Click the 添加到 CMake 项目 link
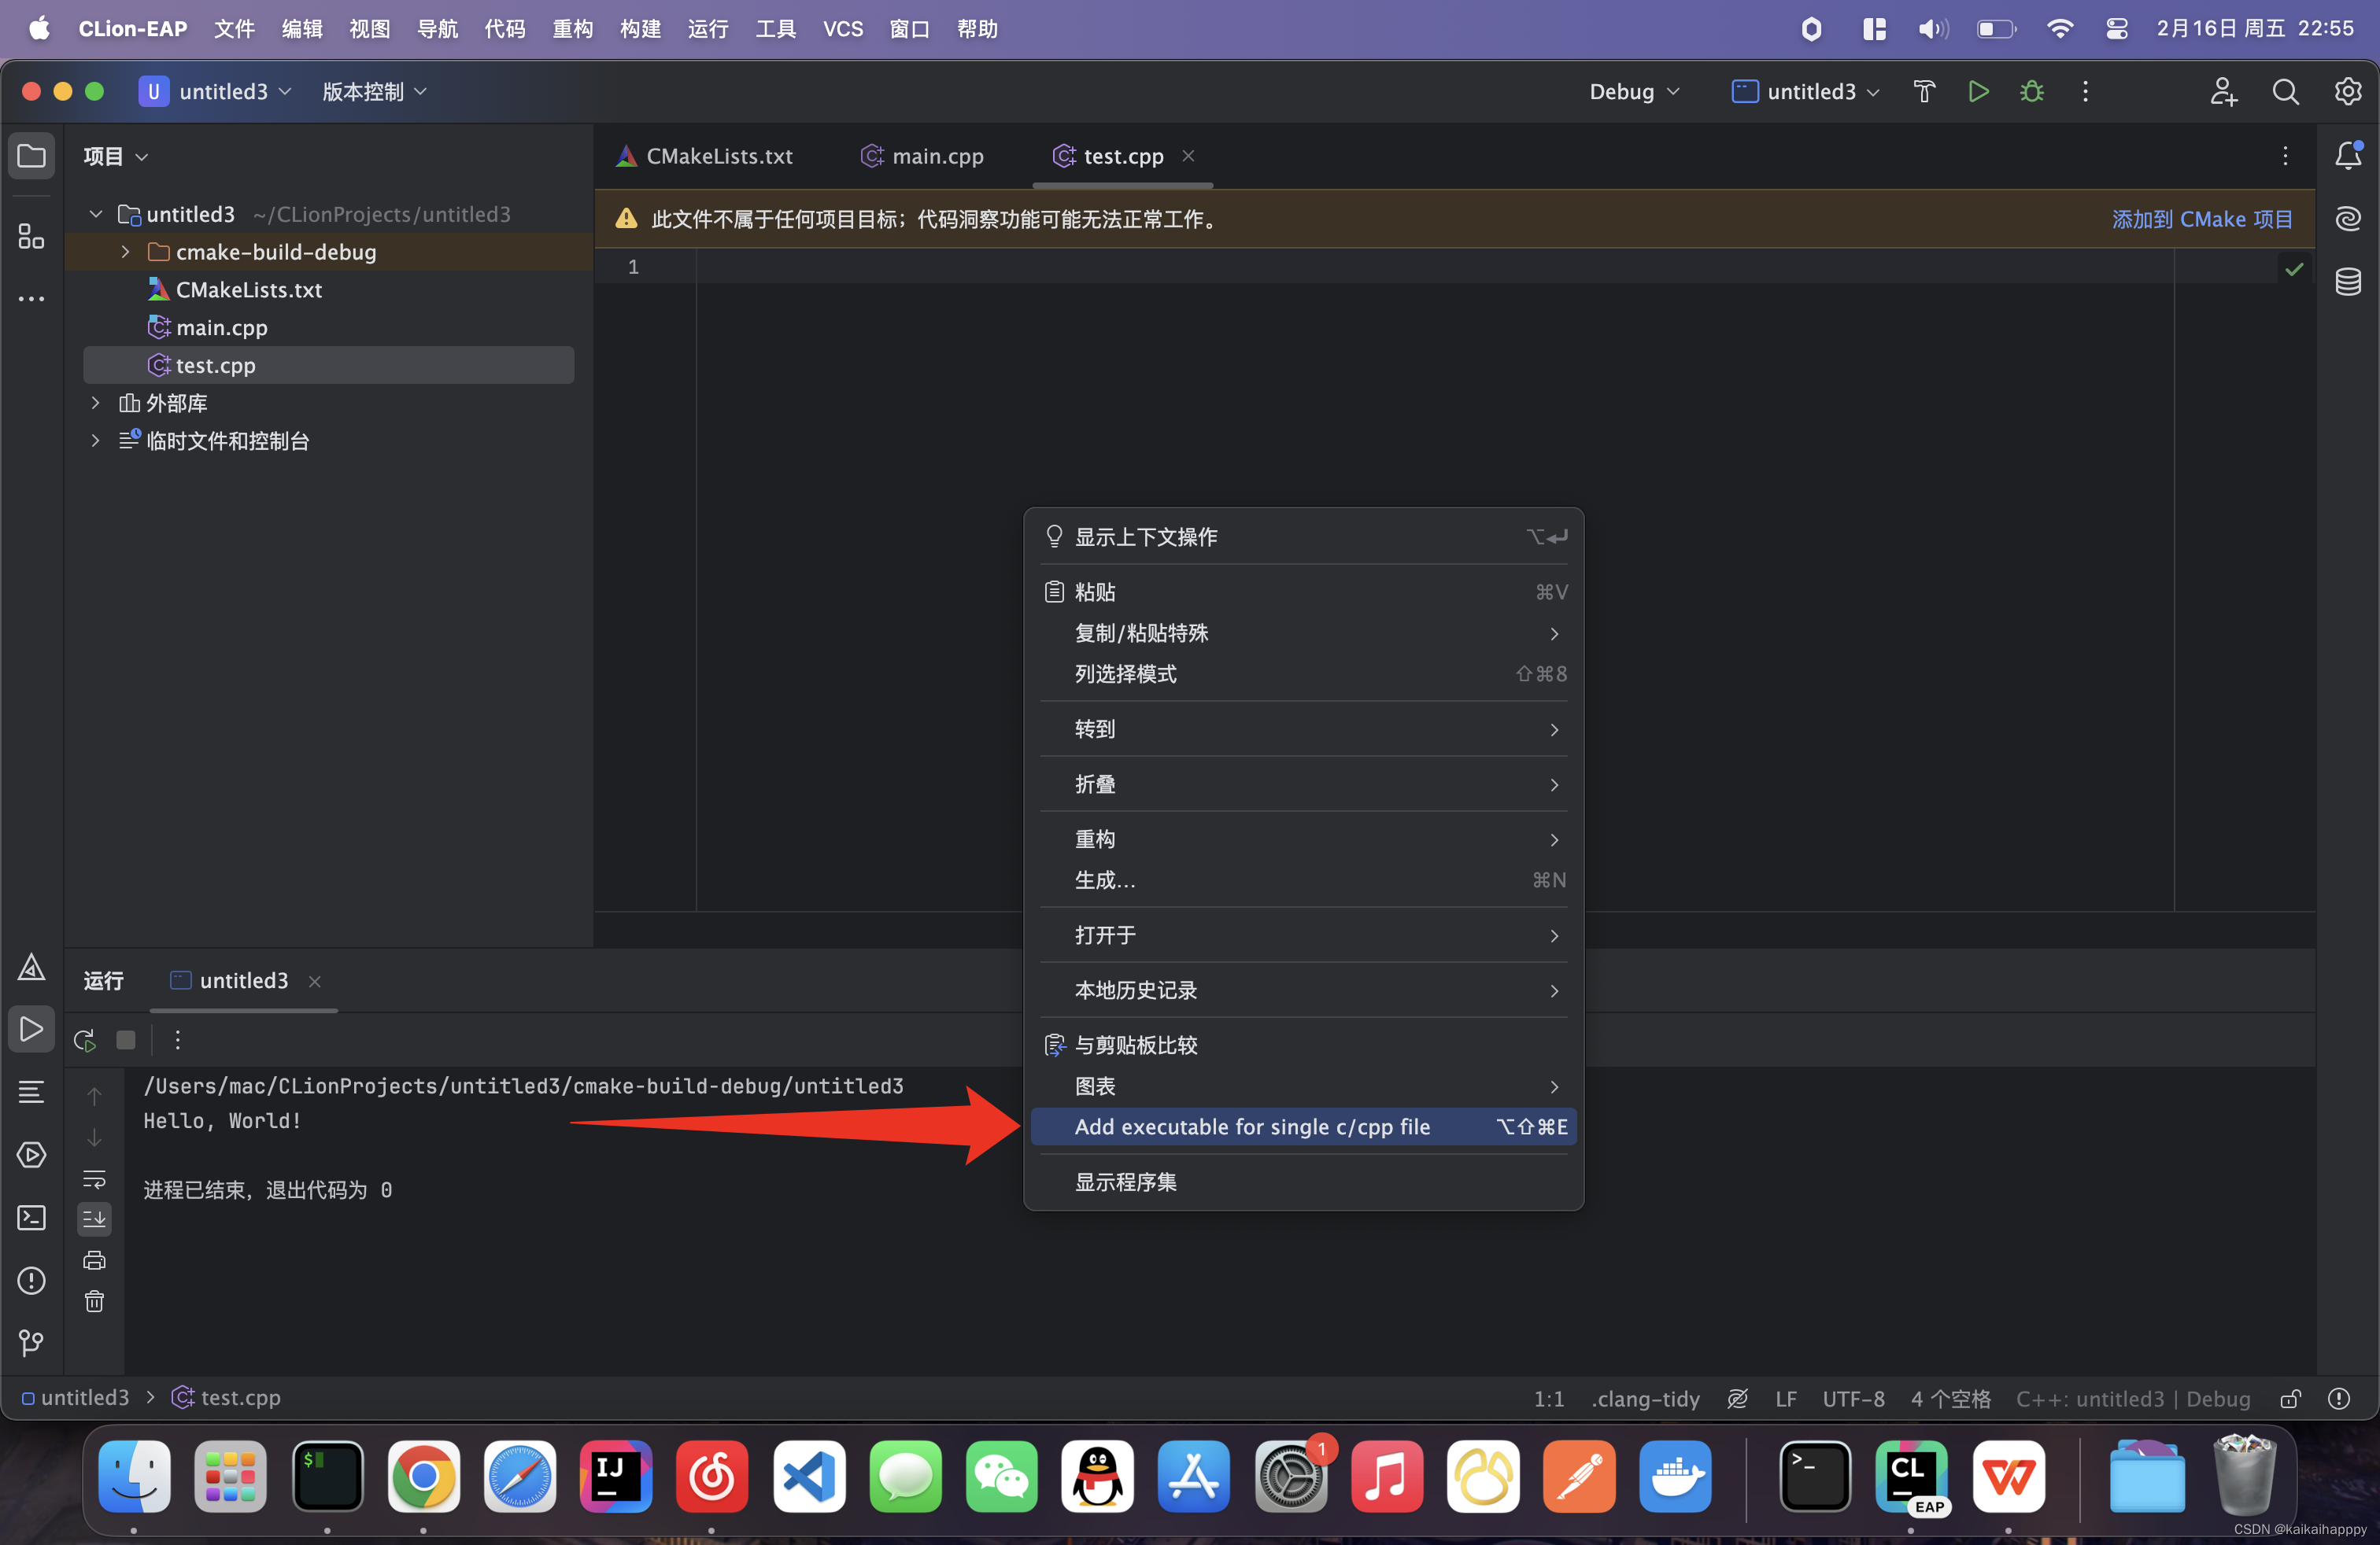Image resolution: width=2380 pixels, height=1545 pixels. (2201, 219)
